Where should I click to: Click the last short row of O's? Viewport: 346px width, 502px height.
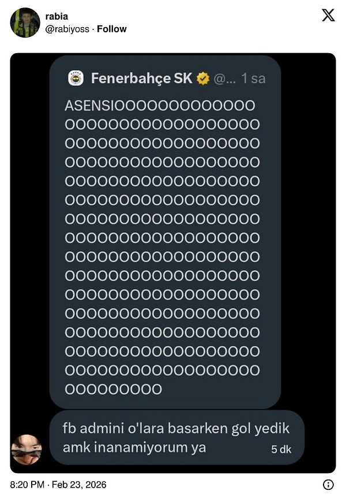pos(114,389)
